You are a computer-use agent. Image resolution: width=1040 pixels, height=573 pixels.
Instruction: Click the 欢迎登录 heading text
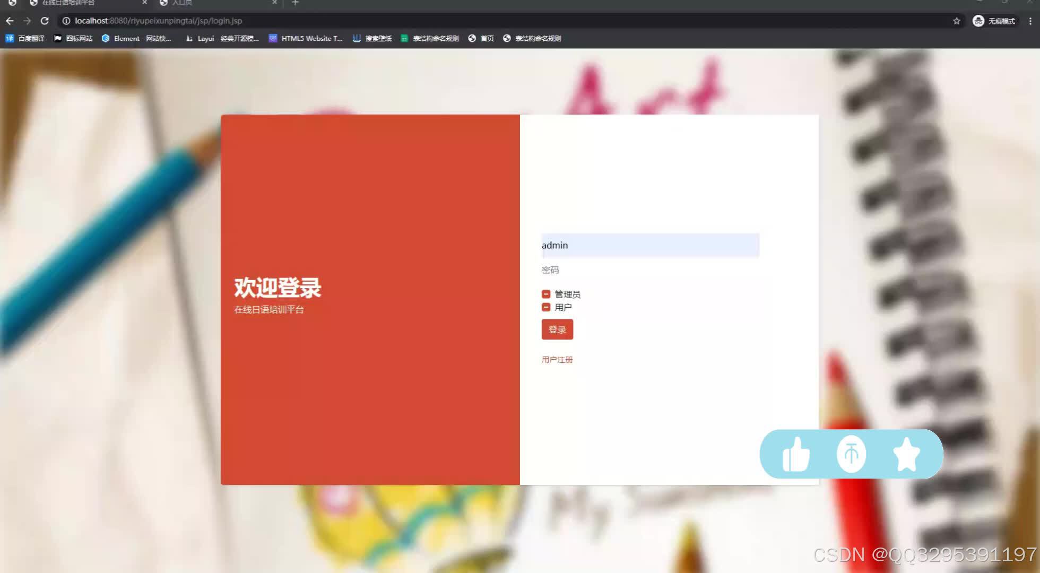point(278,288)
